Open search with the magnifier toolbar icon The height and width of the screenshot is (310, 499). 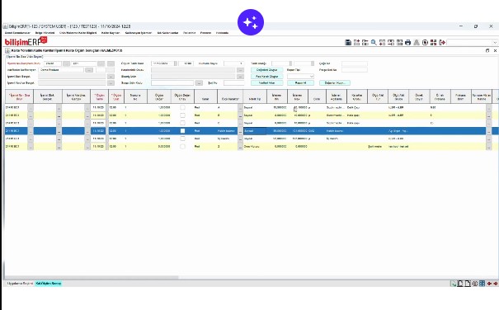[x=374, y=42]
